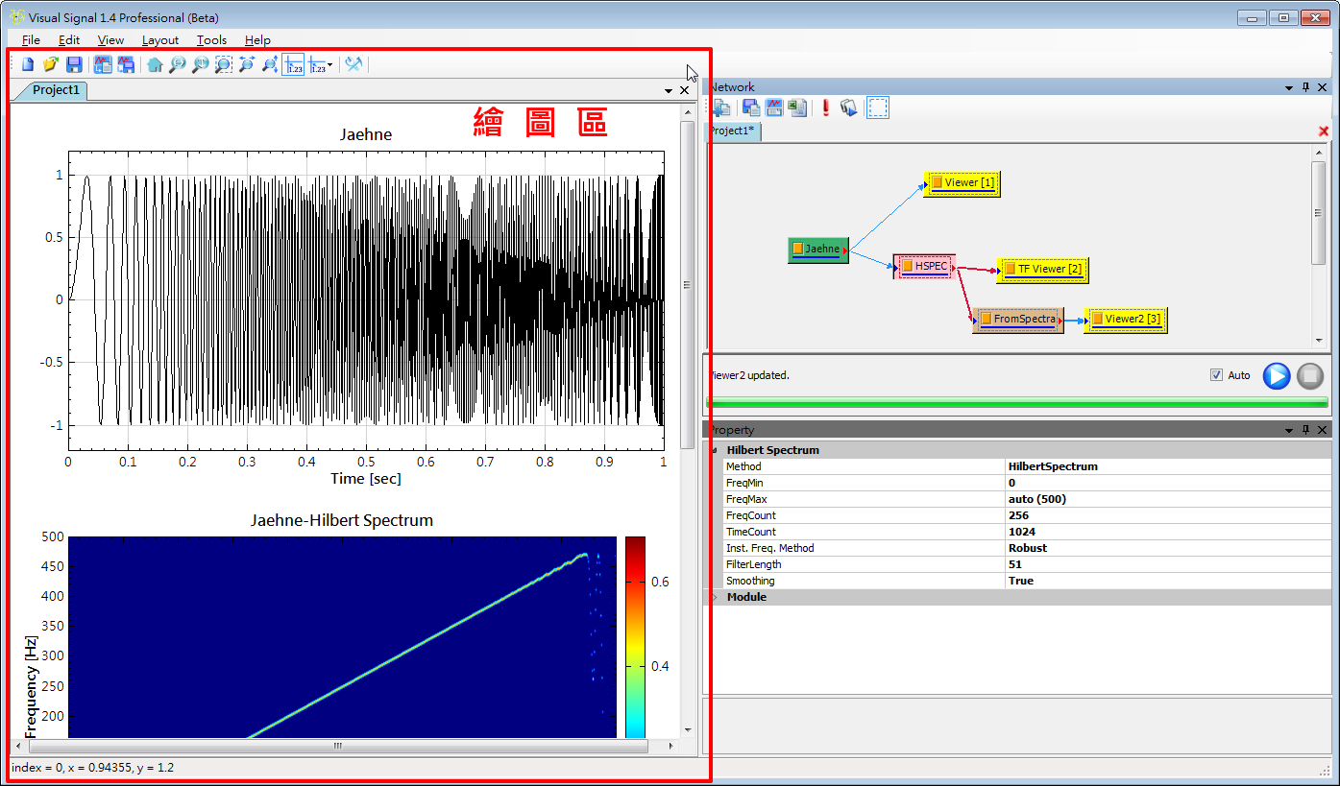Click the red exclamation mark icon
The width and height of the screenshot is (1340, 786).
pyautogui.click(x=825, y=107)
